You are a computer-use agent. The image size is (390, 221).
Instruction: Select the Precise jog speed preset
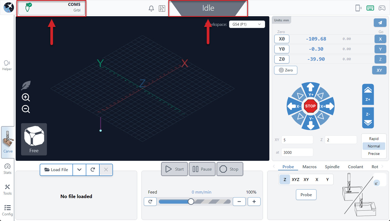[x=374, y=154]
